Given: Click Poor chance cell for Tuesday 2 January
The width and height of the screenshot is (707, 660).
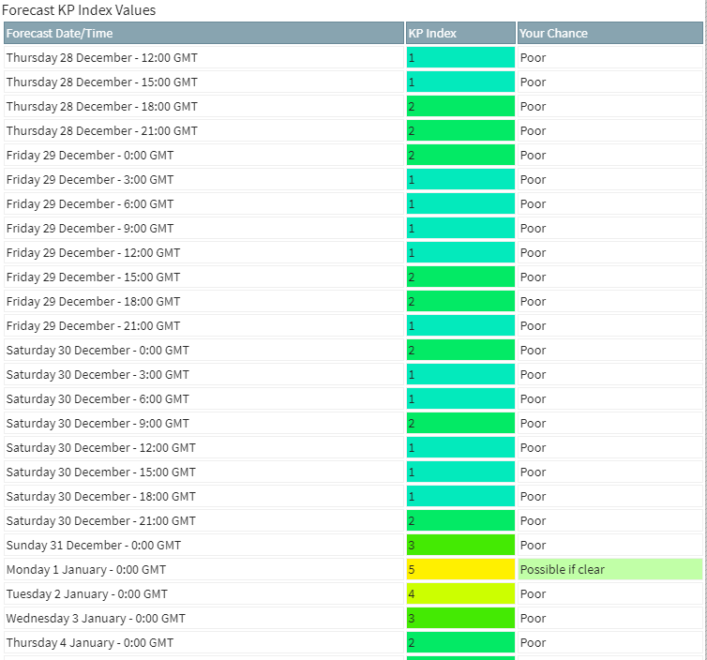Looking at the screenshot, I should click(610, 593).
